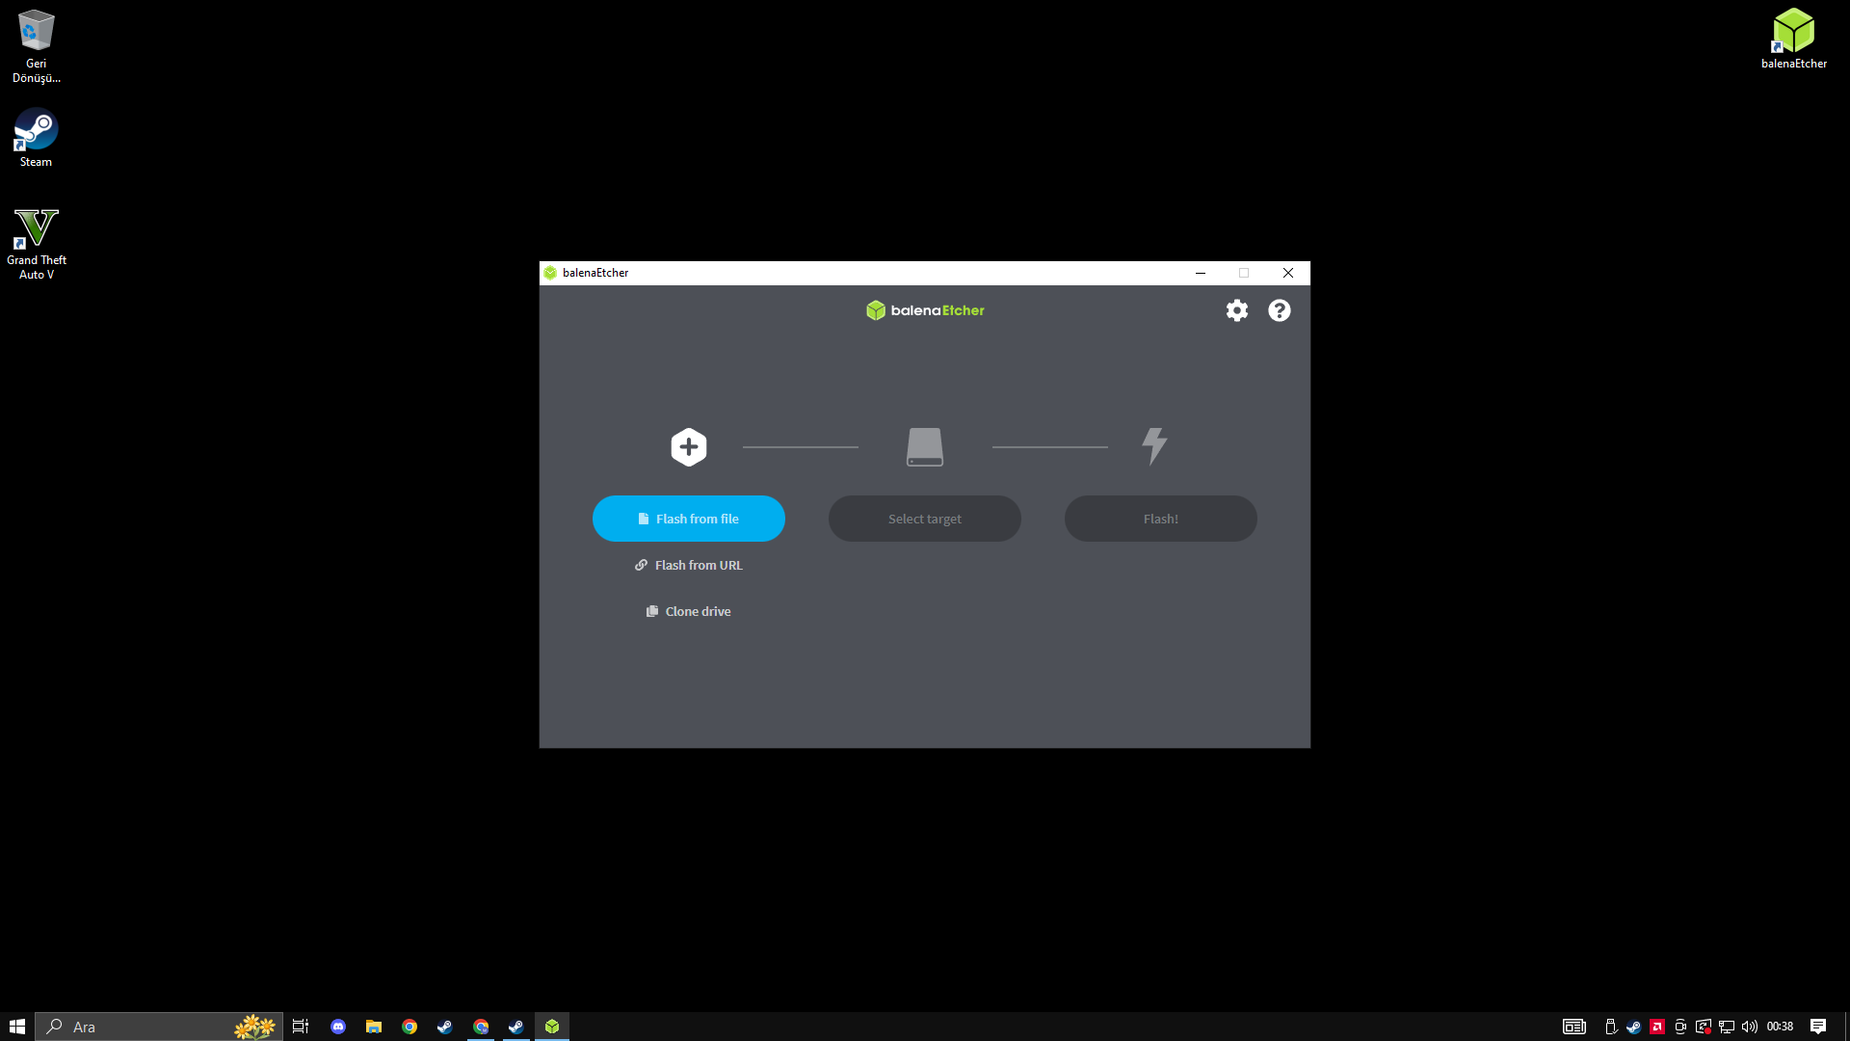Click the Windows Start button

(16, 1027)
